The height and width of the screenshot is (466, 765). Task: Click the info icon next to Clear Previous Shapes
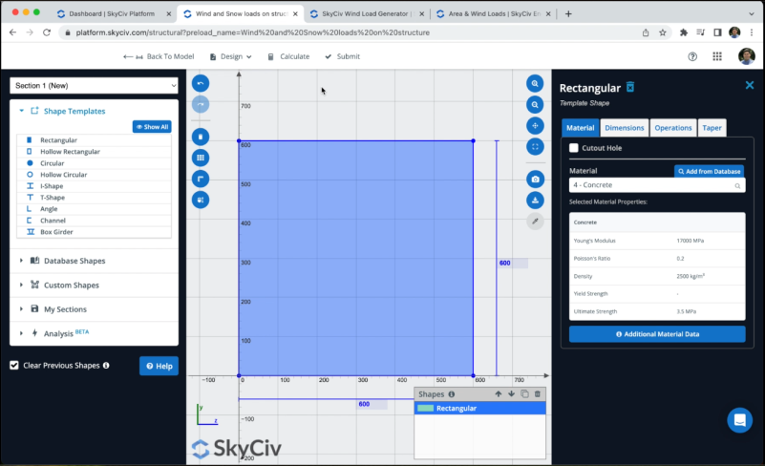pyautogui.click(x=106, y=366)
